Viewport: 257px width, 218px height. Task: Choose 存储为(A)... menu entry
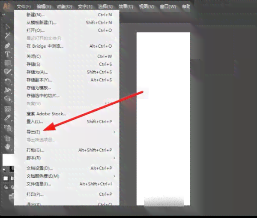click(67, 72)
